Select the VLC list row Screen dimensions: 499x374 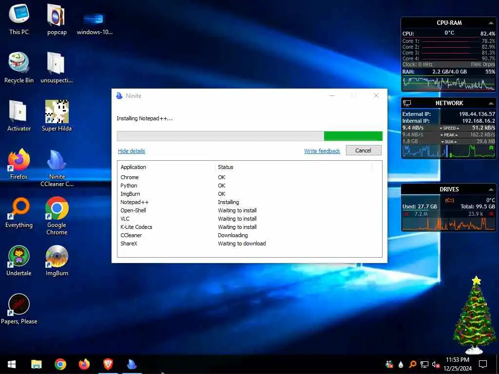249,219
